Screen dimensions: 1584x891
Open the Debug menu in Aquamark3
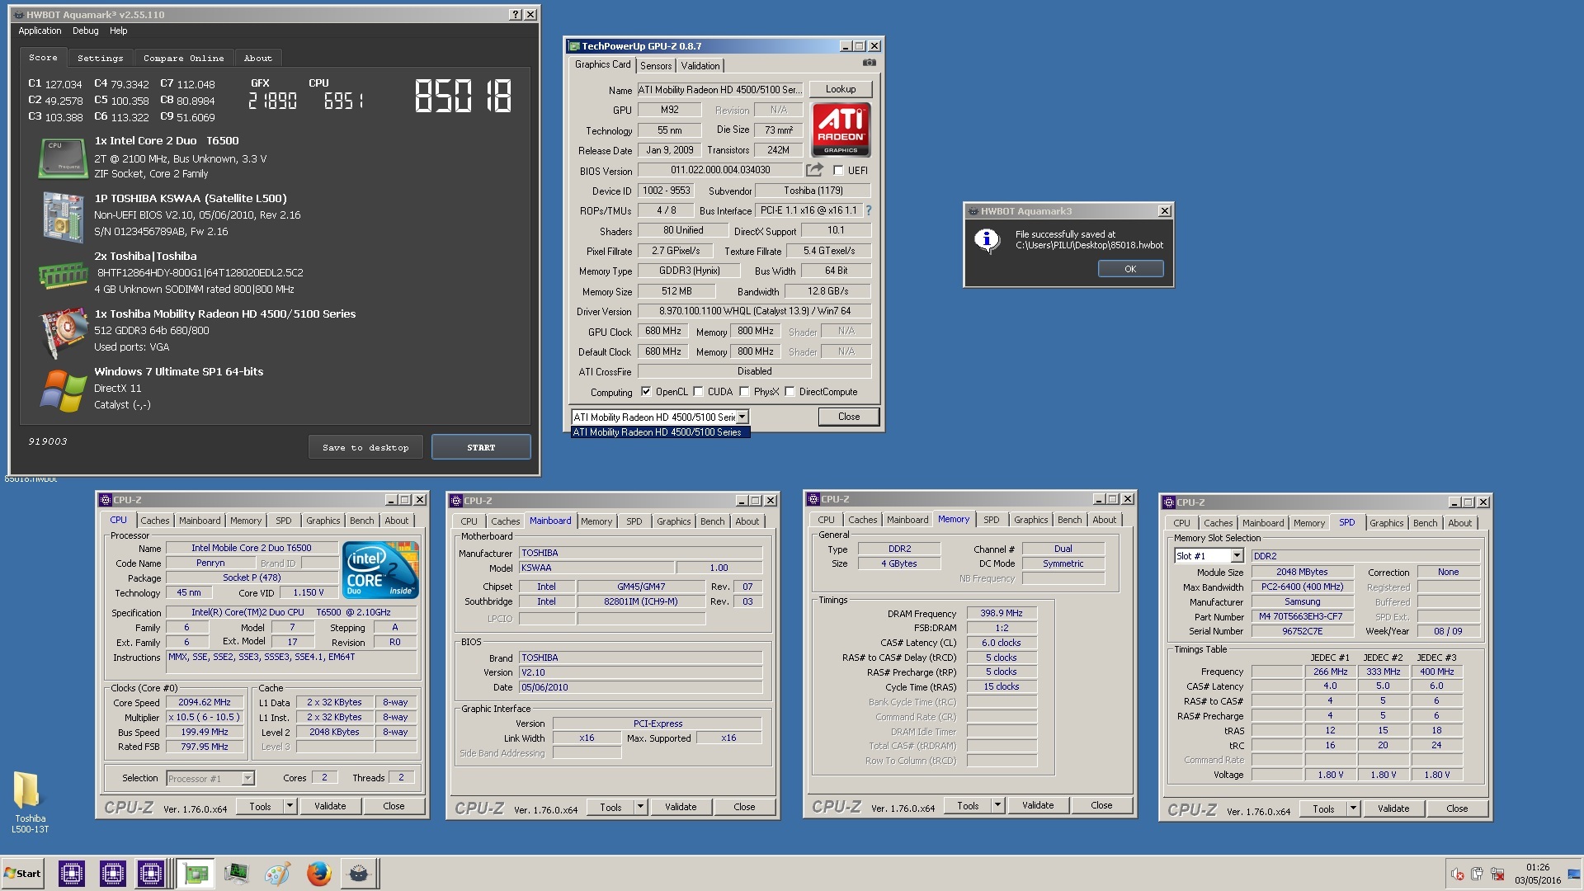coord(86,31)
